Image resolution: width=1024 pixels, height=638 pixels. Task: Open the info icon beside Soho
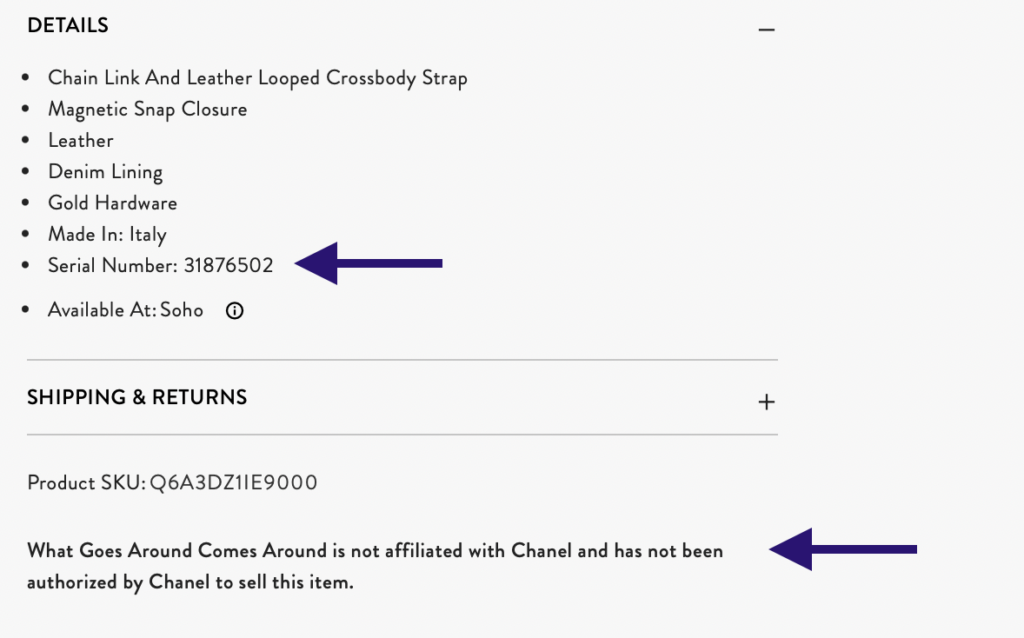[235, 311]
